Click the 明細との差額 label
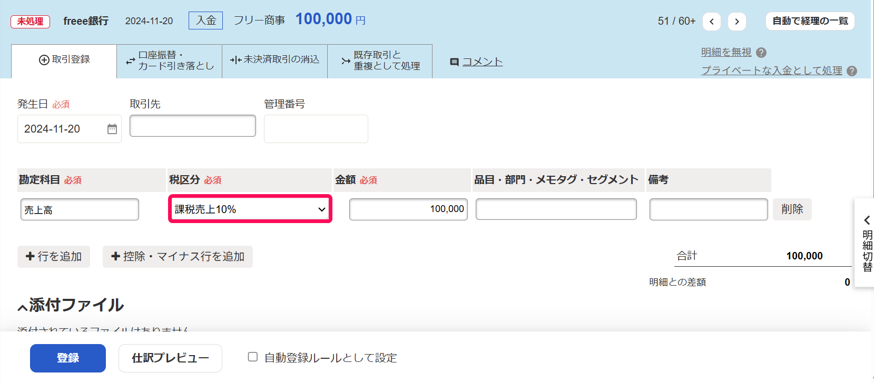 pos(677,283)
